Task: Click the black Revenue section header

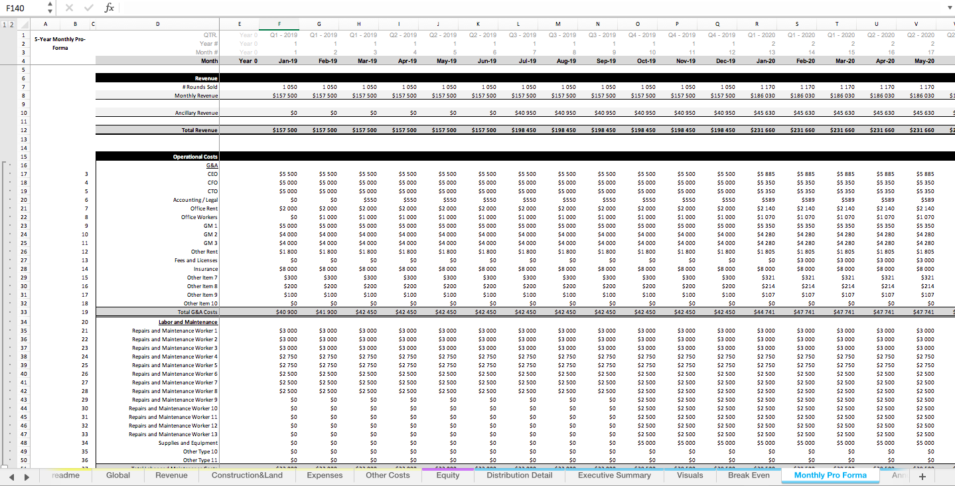Action: click(157, 78)
